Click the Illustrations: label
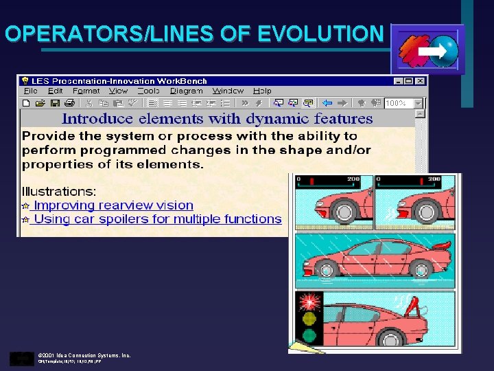Screen dimensions: 494x371 coord(59,192)
